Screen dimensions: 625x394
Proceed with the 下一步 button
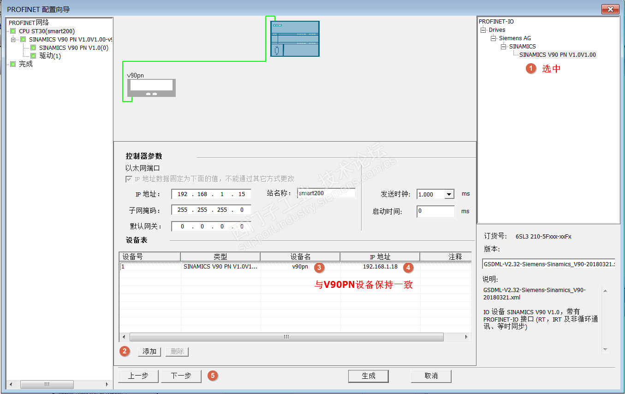click(x=181, y=376)
